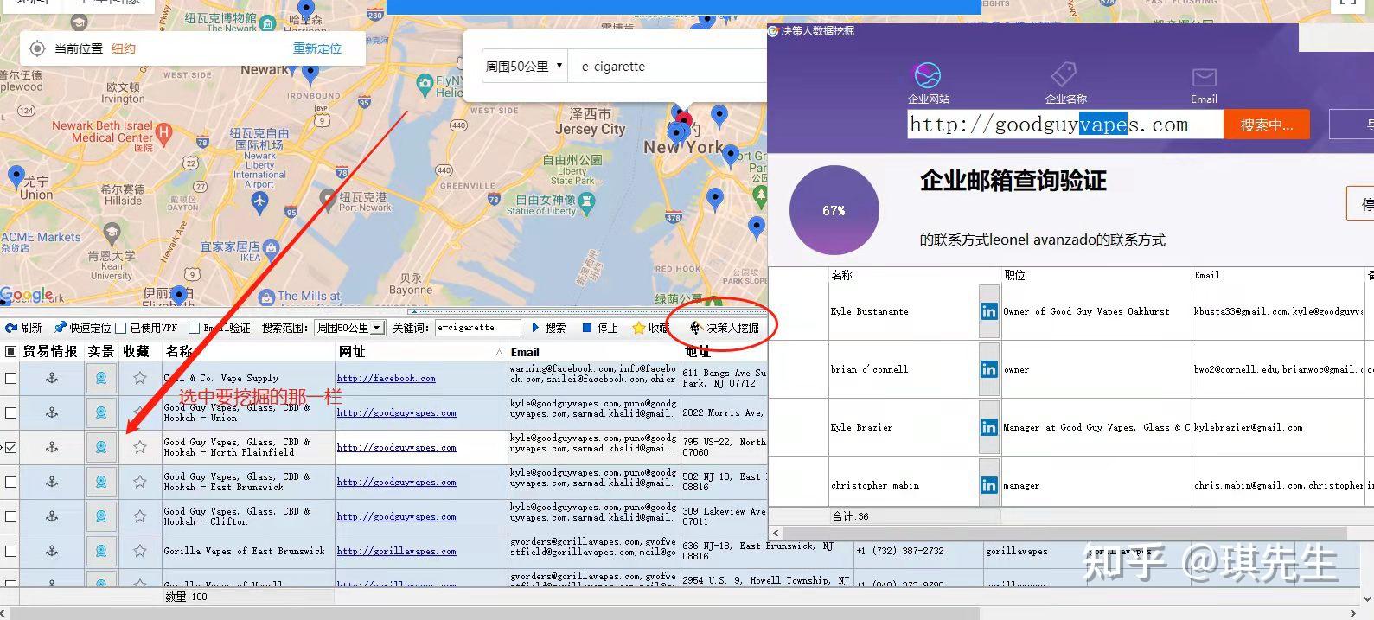Click the 67% progress circle
1374x620 pixels.
tap(834, 210)
